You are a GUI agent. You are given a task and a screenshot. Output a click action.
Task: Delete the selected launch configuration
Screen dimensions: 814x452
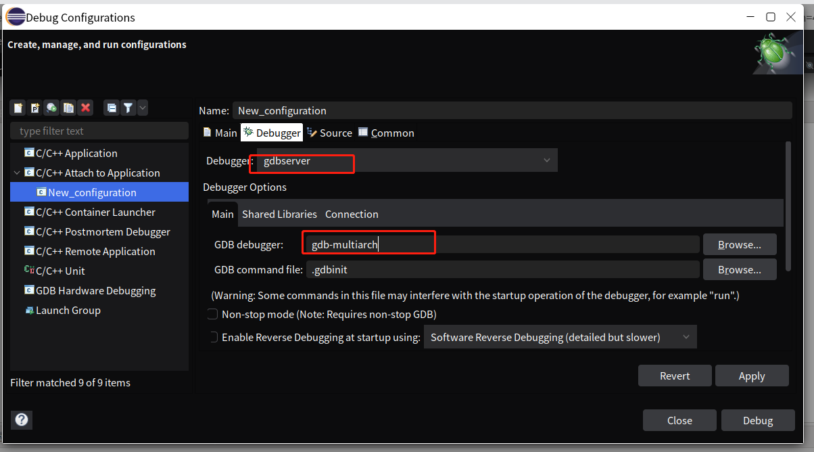coord(85,108)
